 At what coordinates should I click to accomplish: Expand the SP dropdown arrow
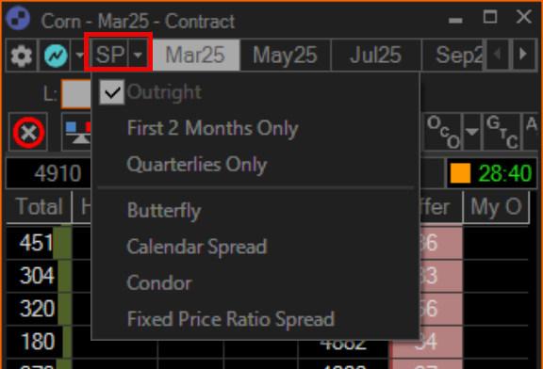pos(138,55)
